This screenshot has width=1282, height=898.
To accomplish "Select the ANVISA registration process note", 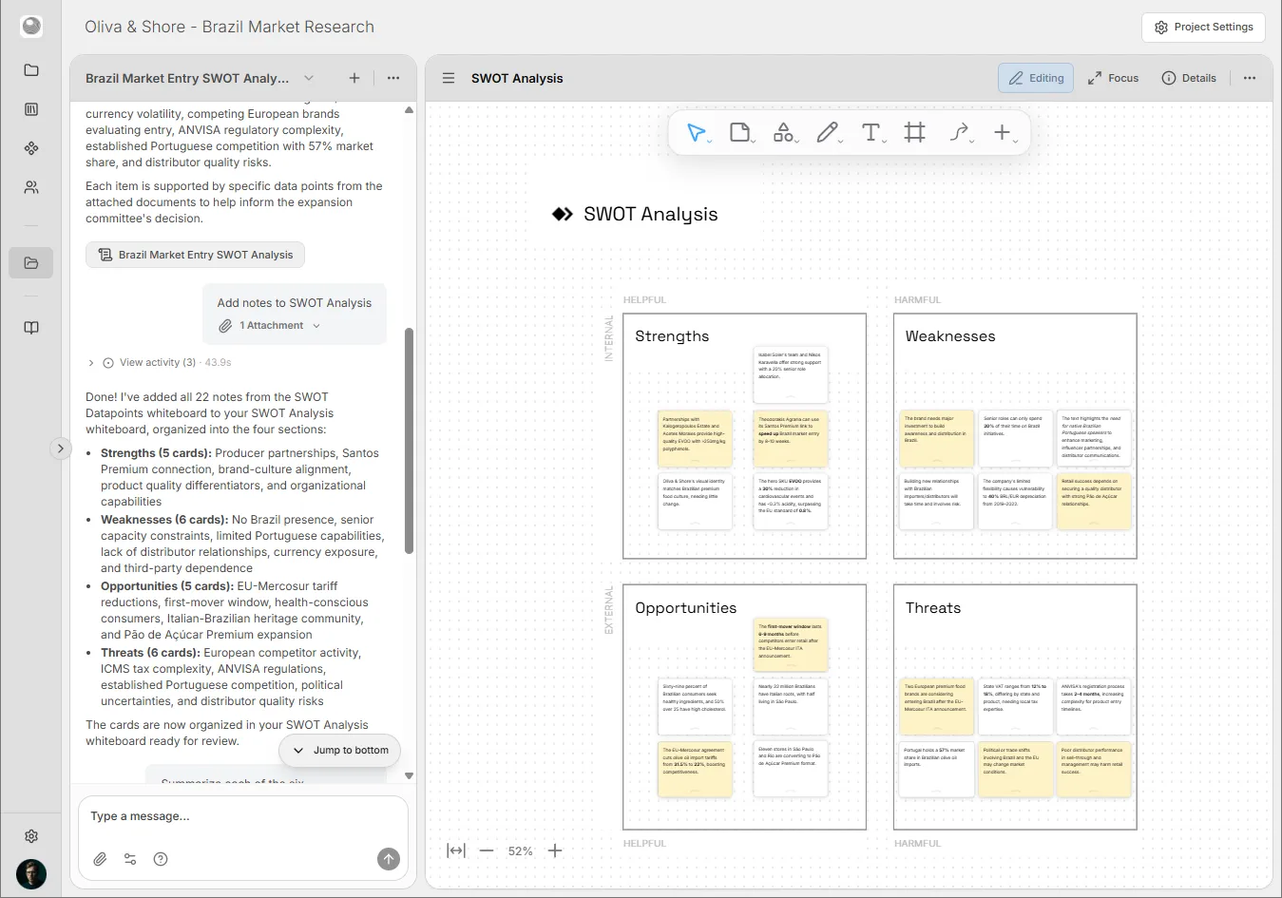I will pyautogui.click(x=1094, y=706).
